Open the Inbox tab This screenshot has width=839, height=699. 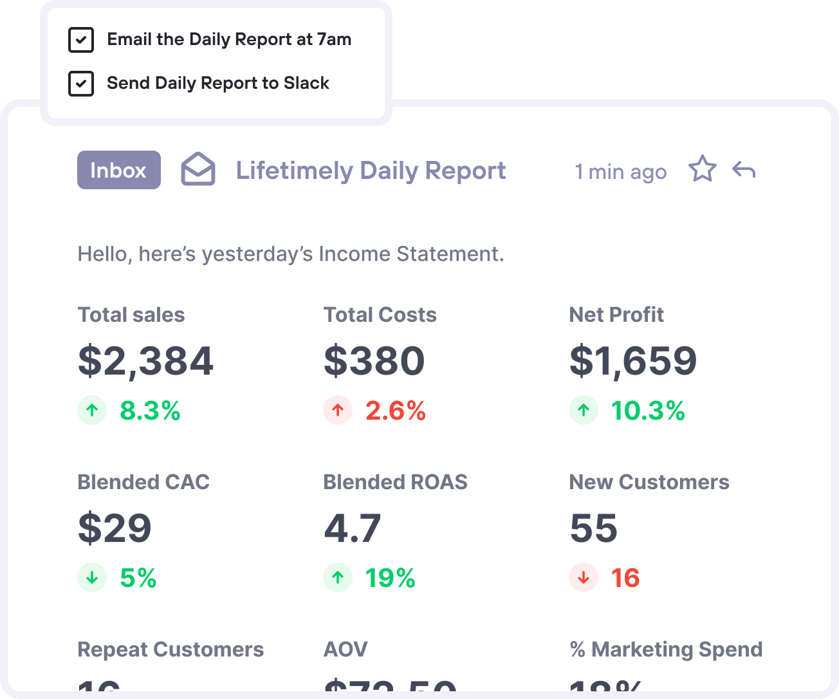[118, 170]
